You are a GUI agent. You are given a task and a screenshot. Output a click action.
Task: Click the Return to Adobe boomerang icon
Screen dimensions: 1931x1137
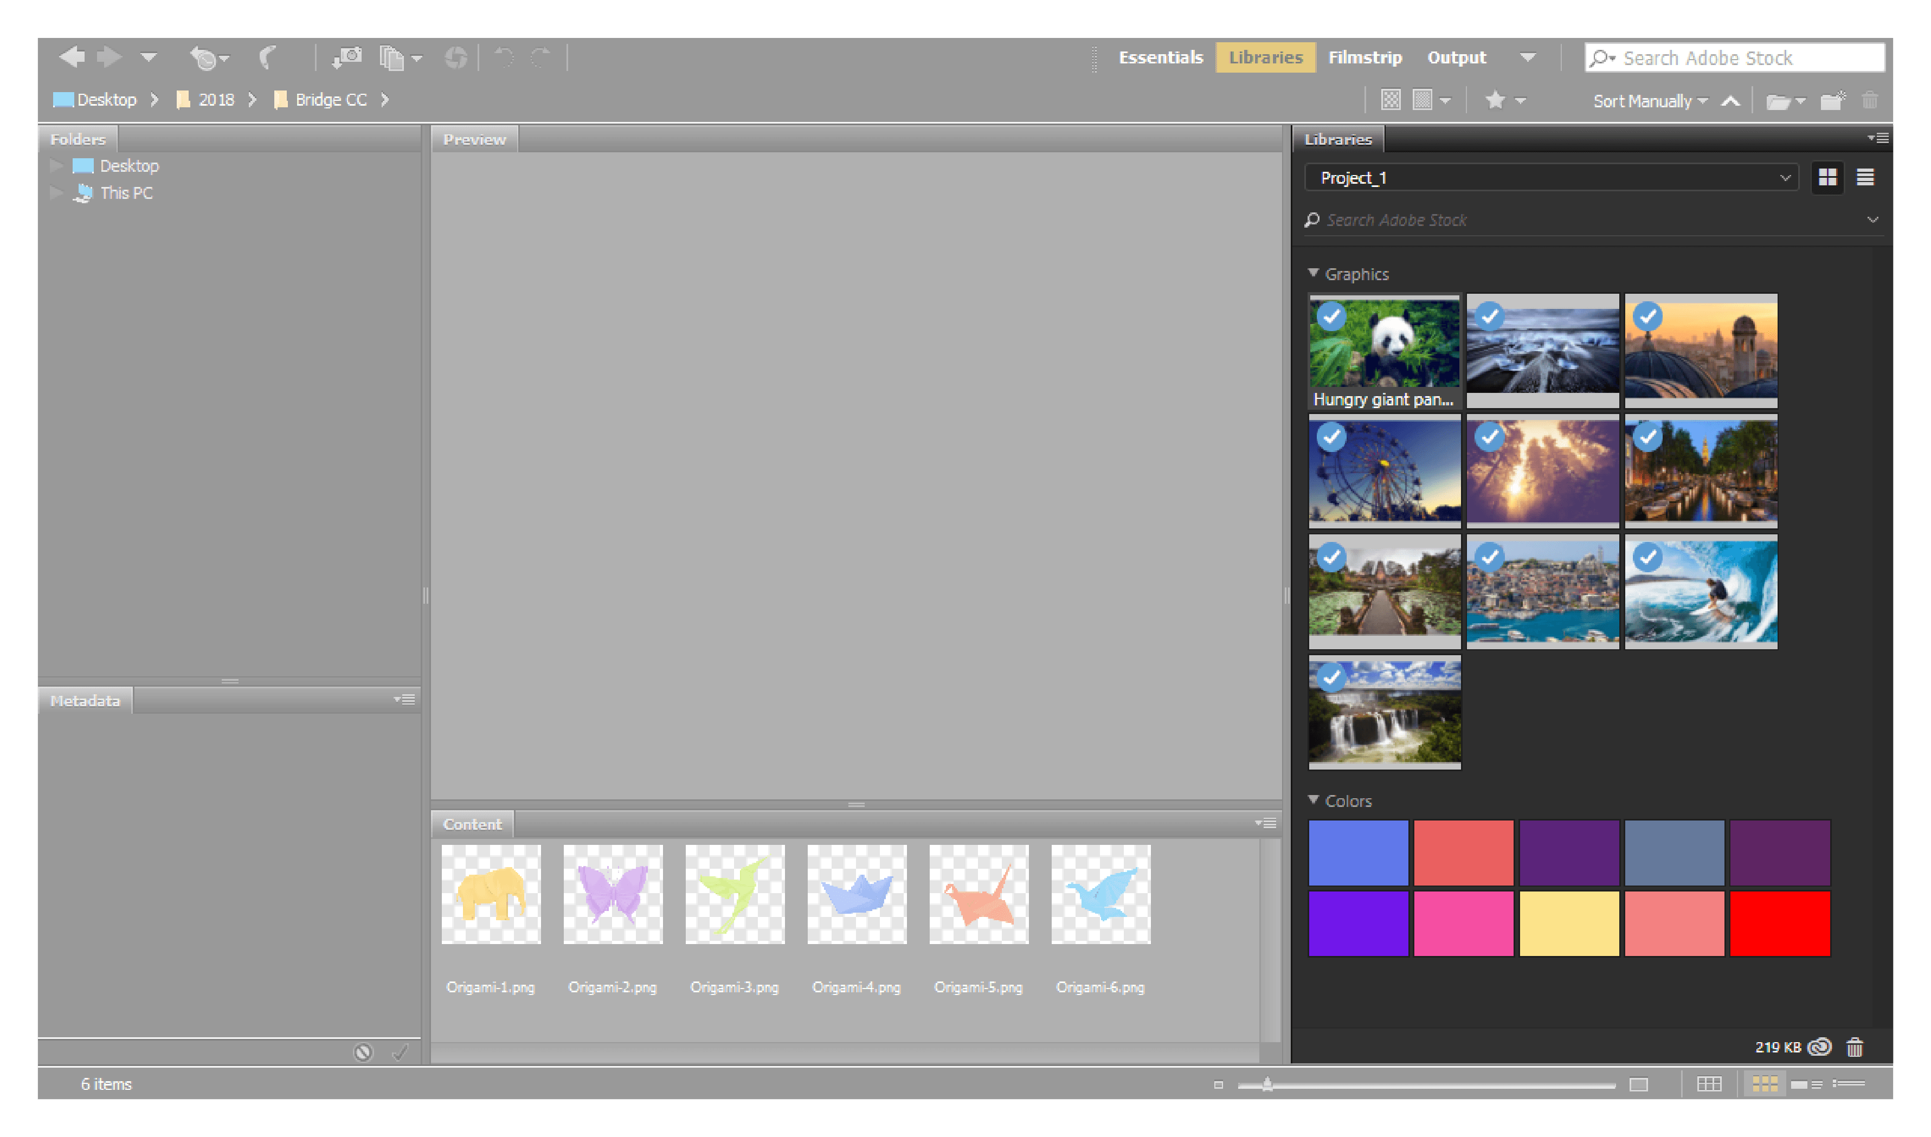click(267, 57)
